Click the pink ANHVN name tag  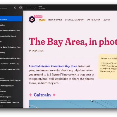38,16
